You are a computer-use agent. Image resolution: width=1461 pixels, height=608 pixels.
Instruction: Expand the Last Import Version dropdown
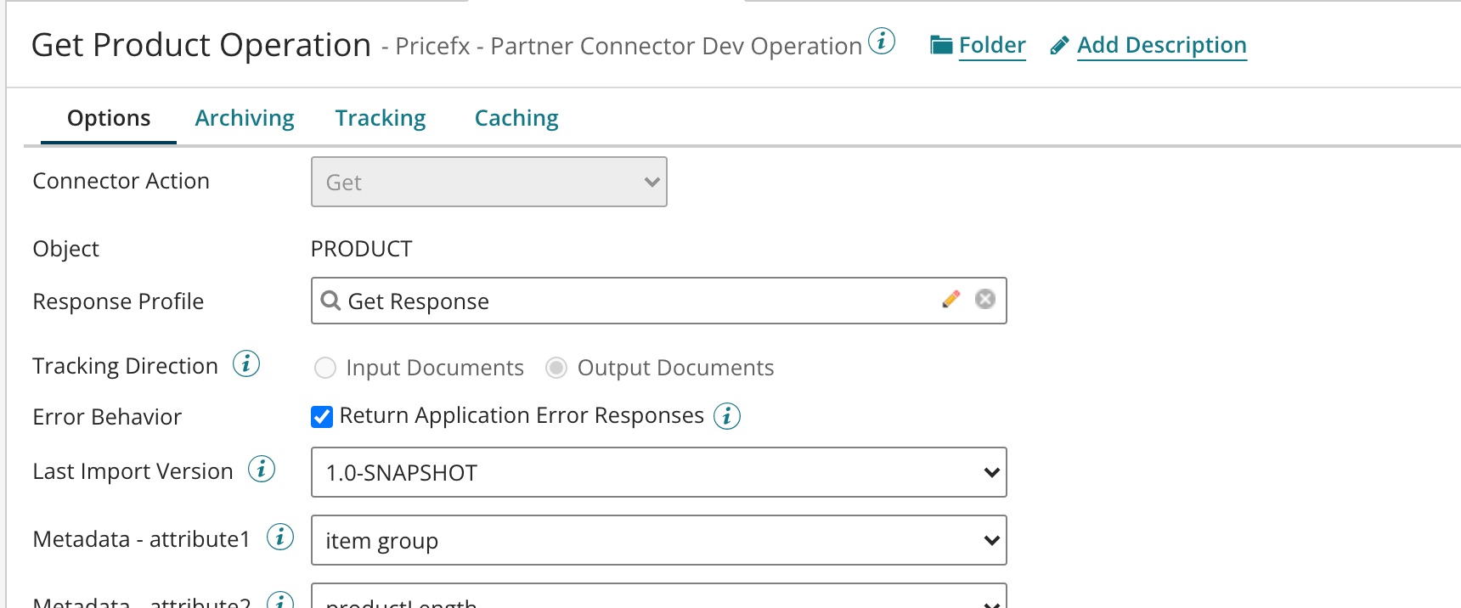[658, 472]
